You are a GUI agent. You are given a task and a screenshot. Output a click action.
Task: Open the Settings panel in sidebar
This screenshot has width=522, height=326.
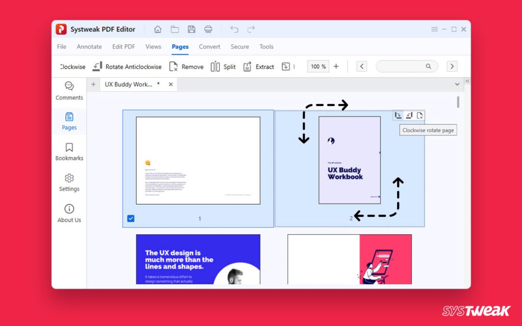[x=69, y=182]
